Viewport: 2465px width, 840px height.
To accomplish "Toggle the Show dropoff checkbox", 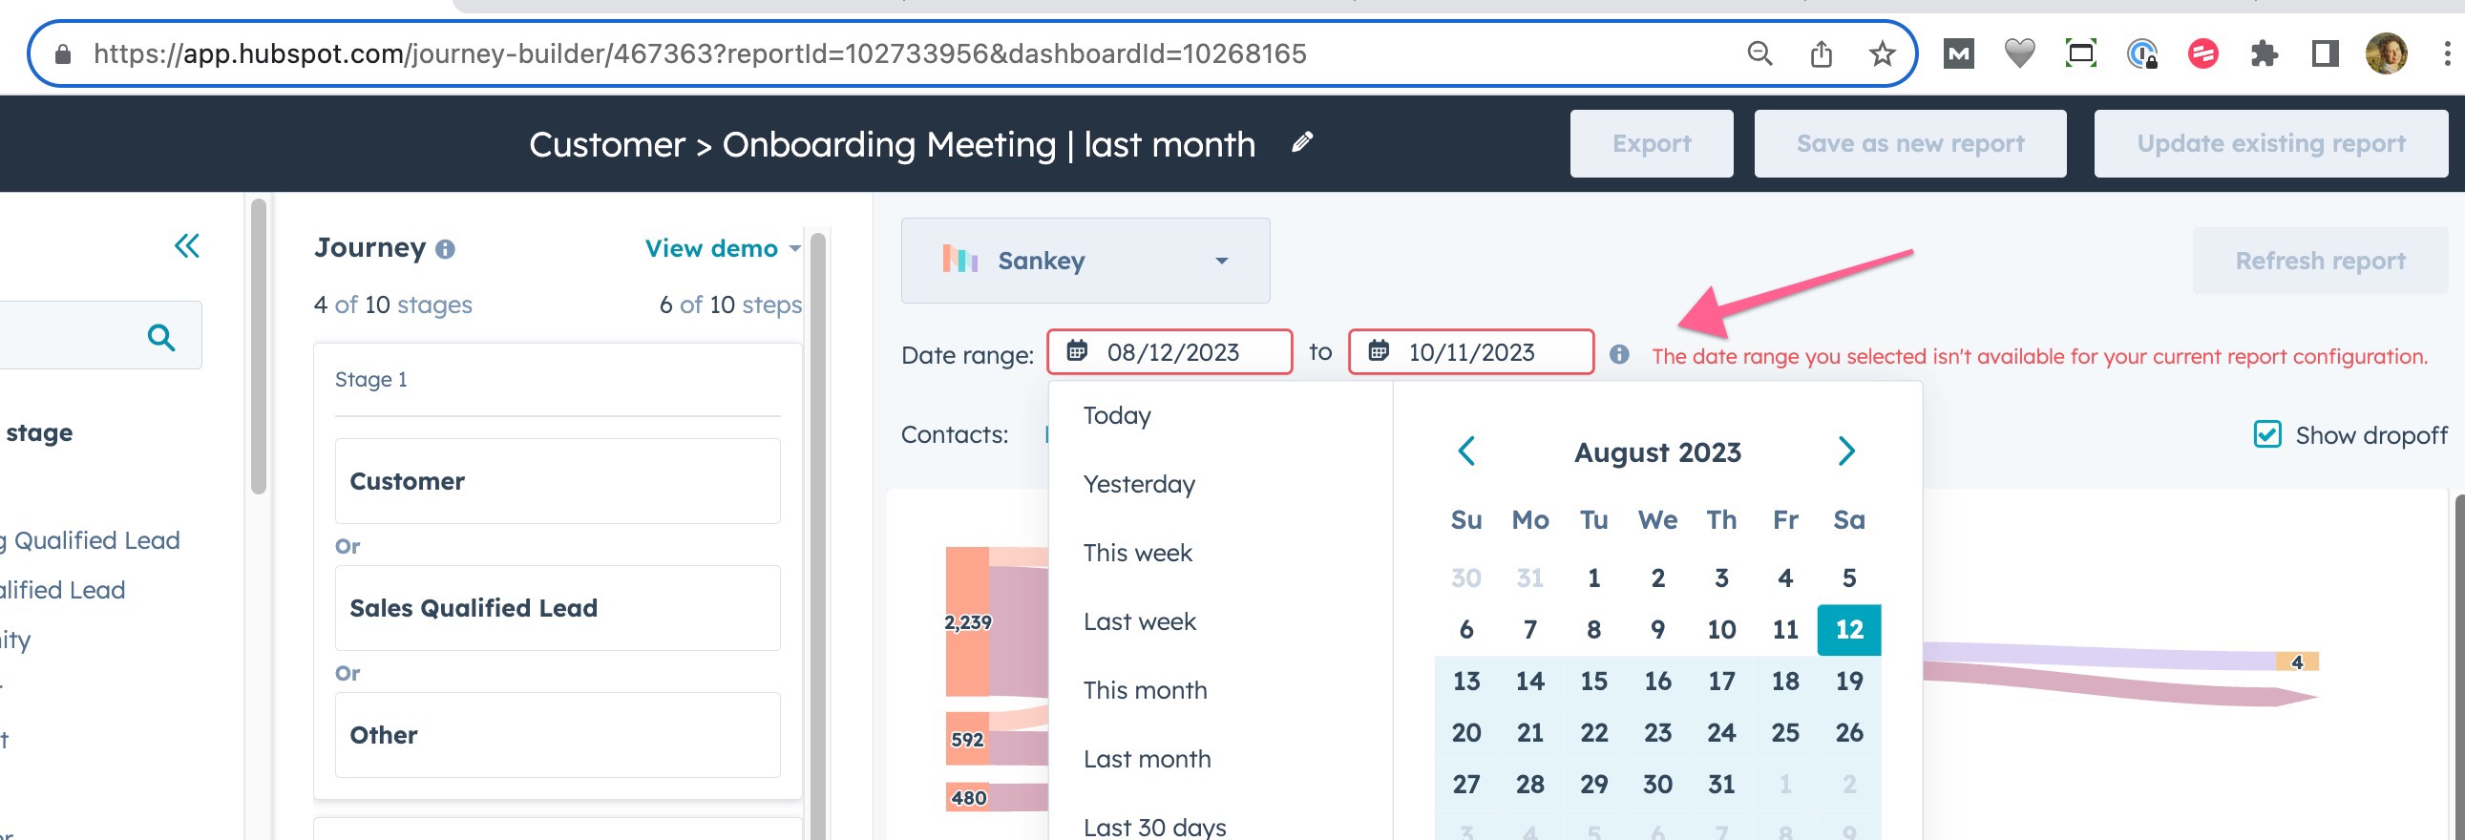I will [x=2267, y=434].
